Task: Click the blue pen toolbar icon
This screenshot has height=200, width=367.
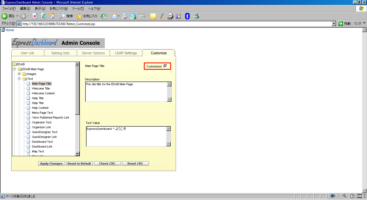Action: pos(161,16)
